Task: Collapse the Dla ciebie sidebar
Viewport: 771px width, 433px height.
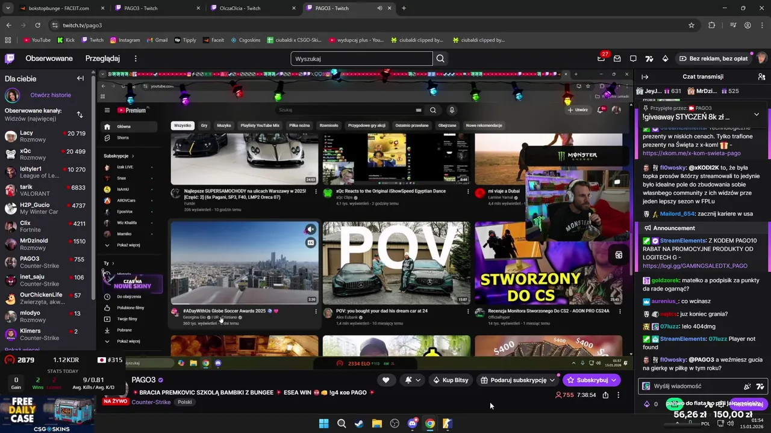Action: [80, 78]
